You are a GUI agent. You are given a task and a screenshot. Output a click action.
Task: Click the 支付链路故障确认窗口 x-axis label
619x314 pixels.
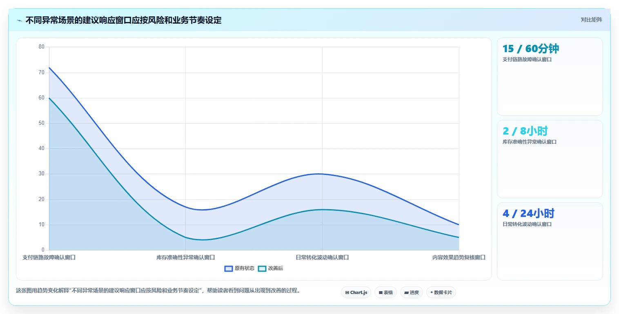[x=49, y=257]
